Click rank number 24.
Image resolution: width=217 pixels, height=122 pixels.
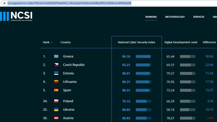click(45, 101)
